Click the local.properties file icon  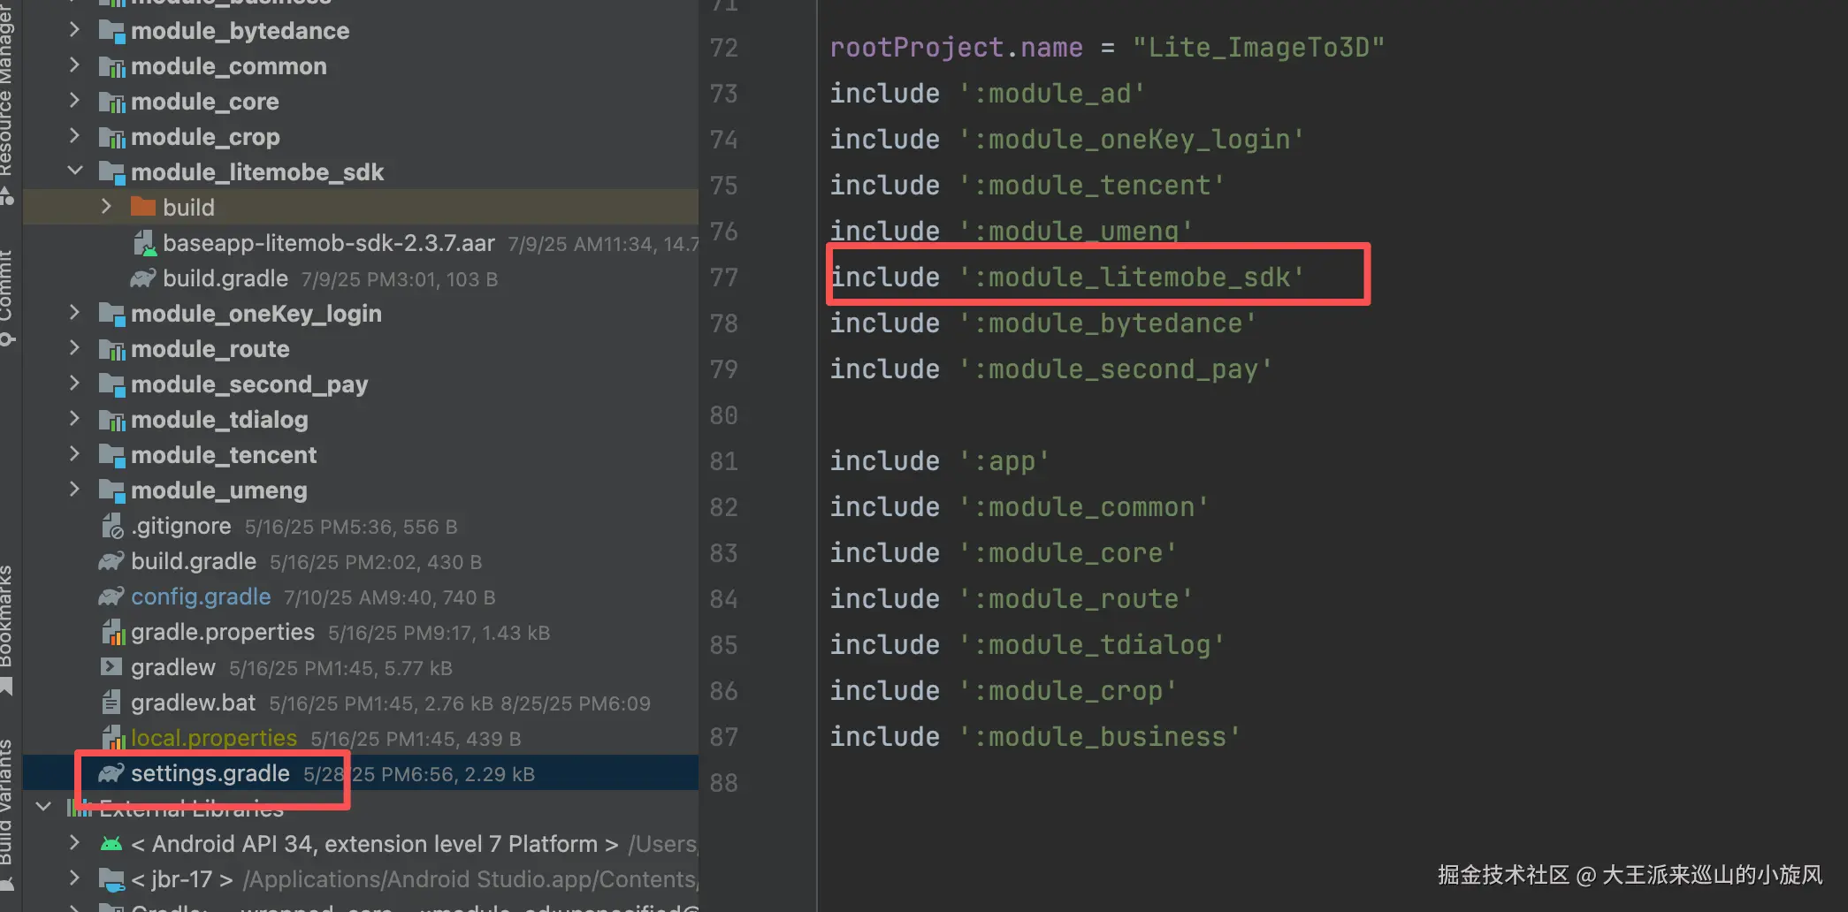coord(111,738)
